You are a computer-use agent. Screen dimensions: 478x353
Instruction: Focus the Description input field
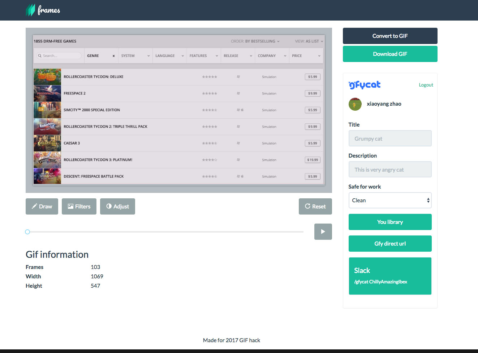click(390, 169)
